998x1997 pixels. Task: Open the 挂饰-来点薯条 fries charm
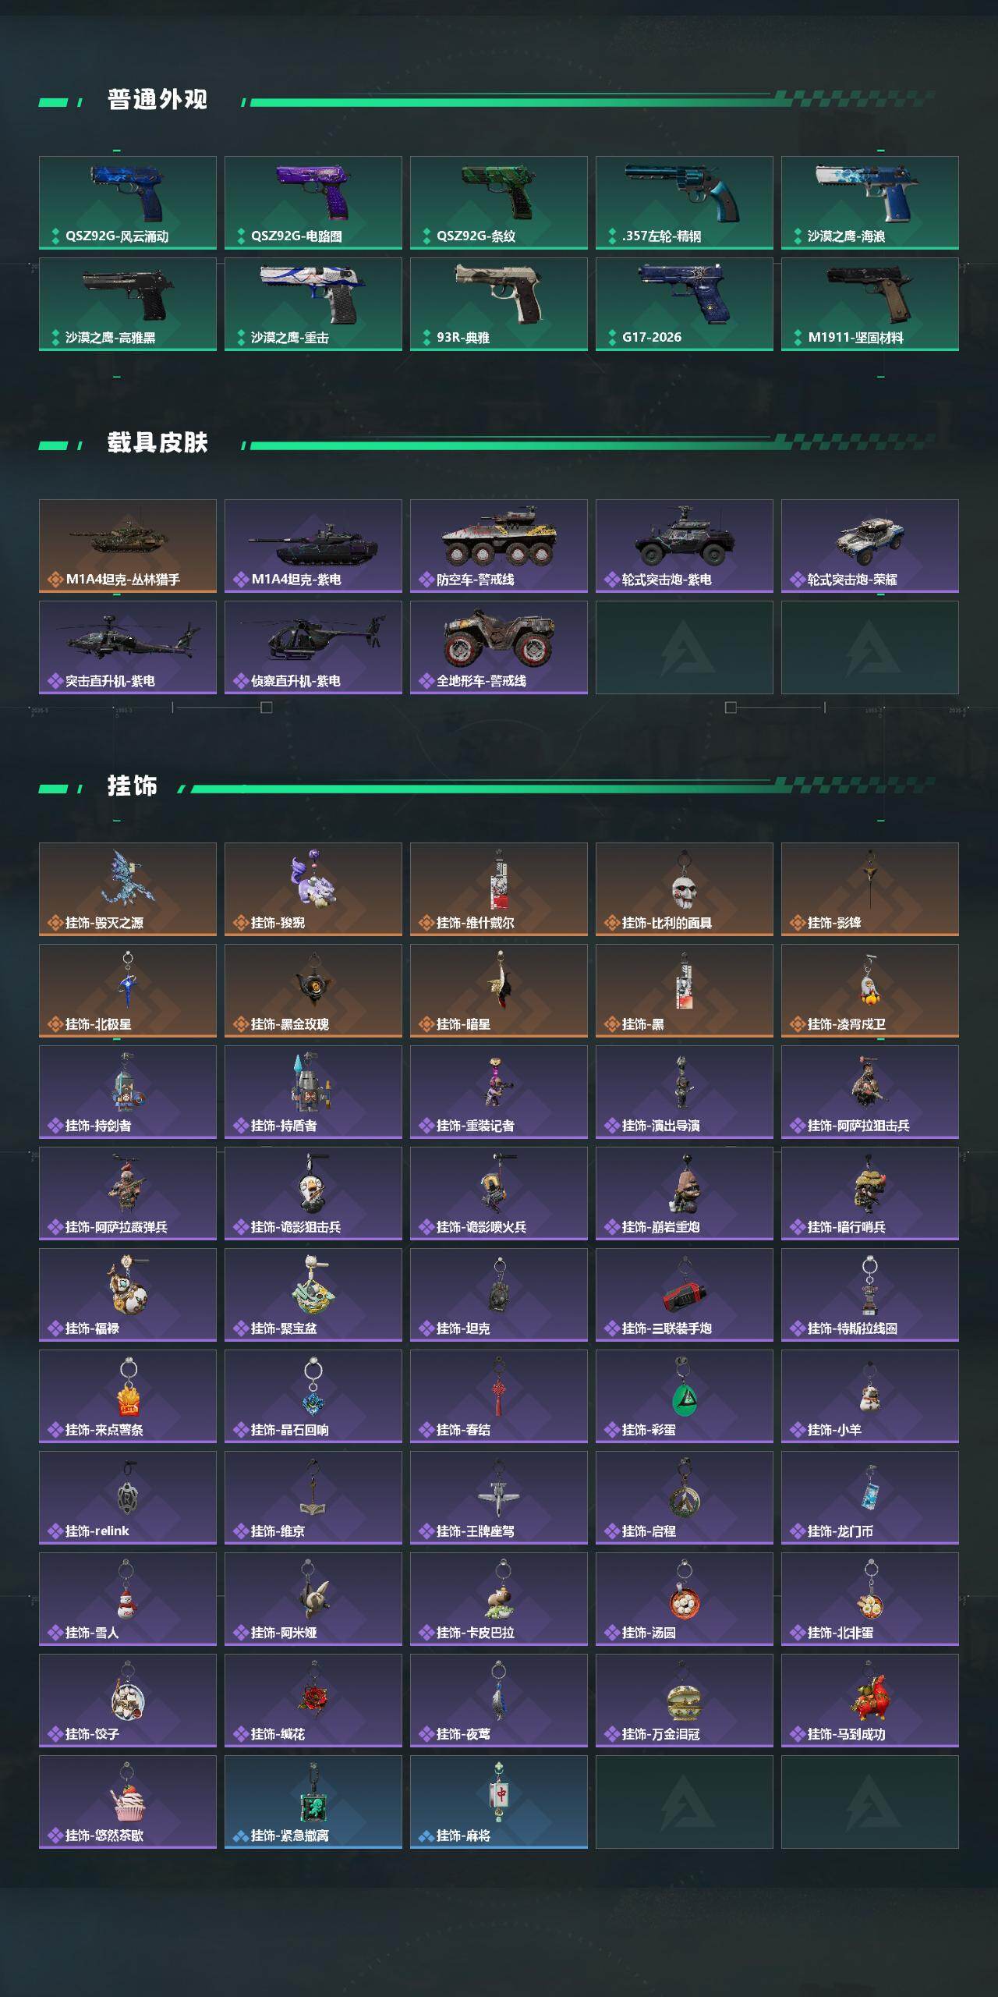(x=128, y=1396)
